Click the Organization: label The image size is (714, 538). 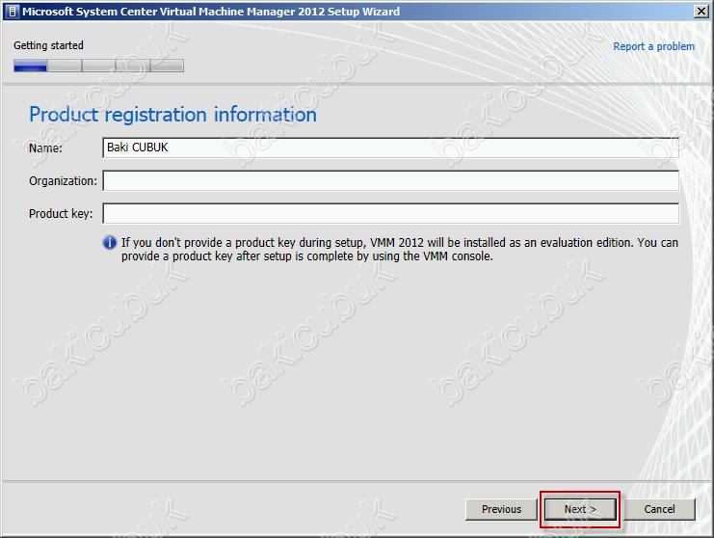[63, 181]
